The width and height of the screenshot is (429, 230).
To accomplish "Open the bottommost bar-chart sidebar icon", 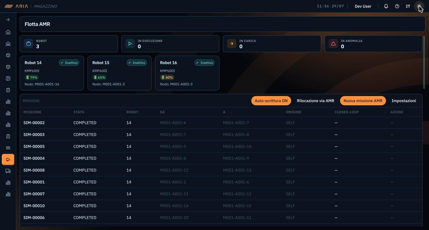I will [8, 194].
